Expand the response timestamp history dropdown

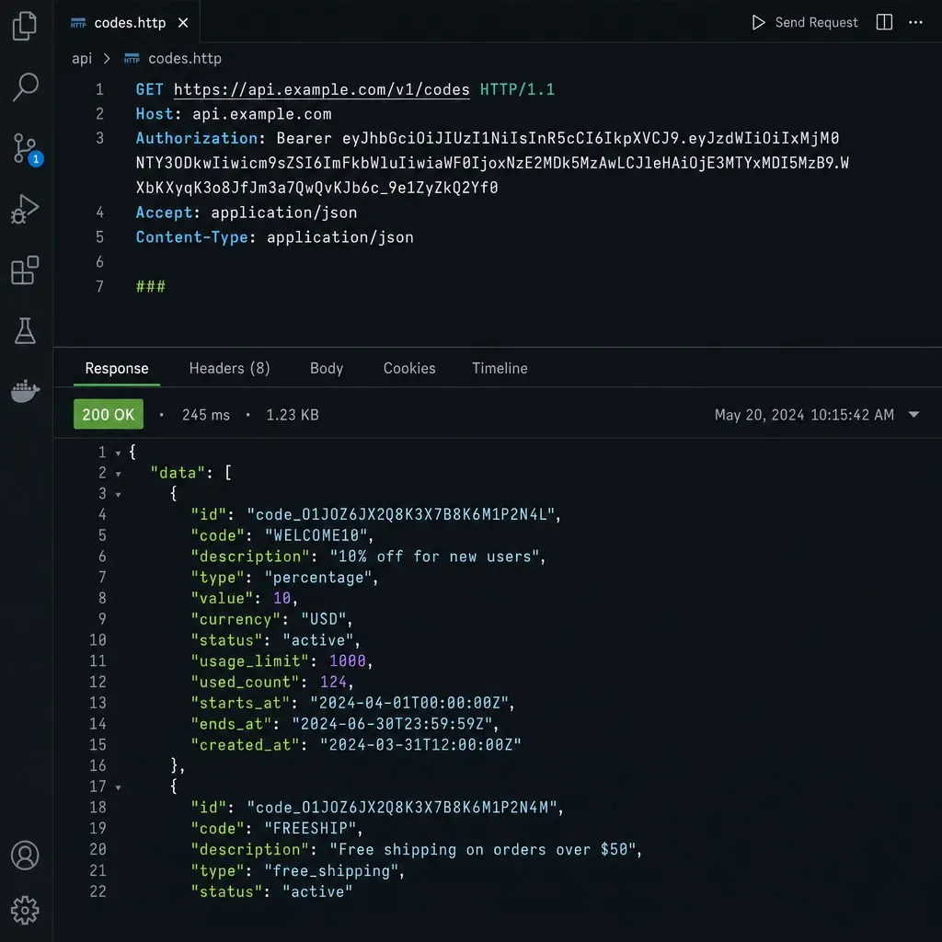pos(913,415)
